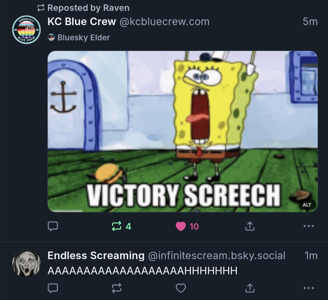
Task: Click the green repost icon showing 4
Action: (121, 226)
